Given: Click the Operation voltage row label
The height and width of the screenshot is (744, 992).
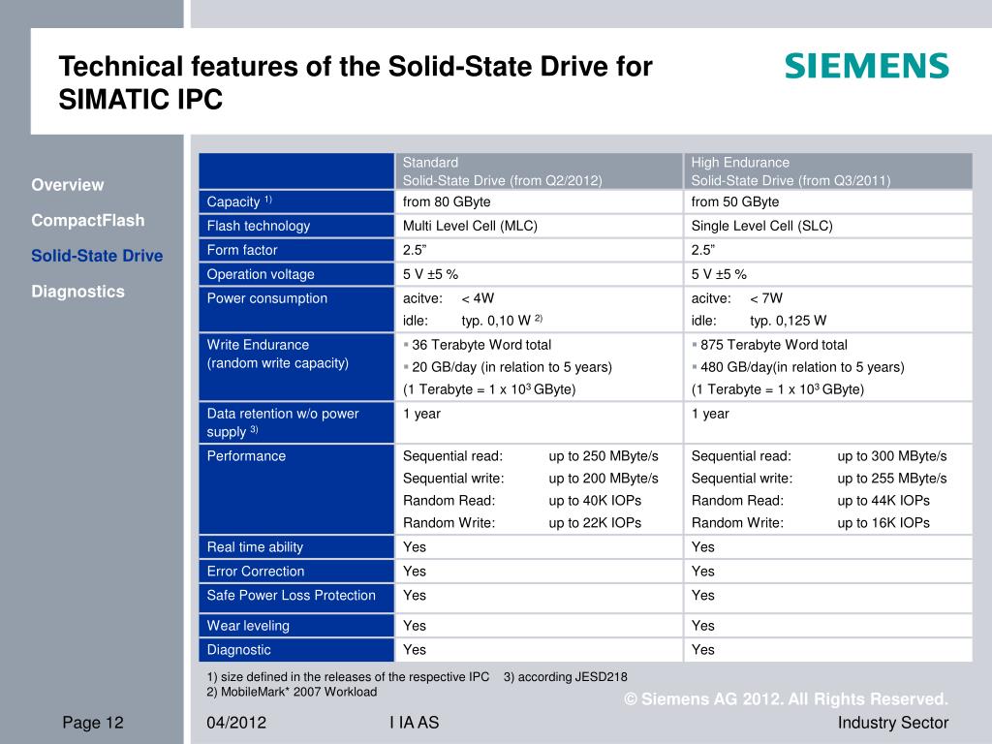Looking at the screenshot, I should (x=296, y=274).
